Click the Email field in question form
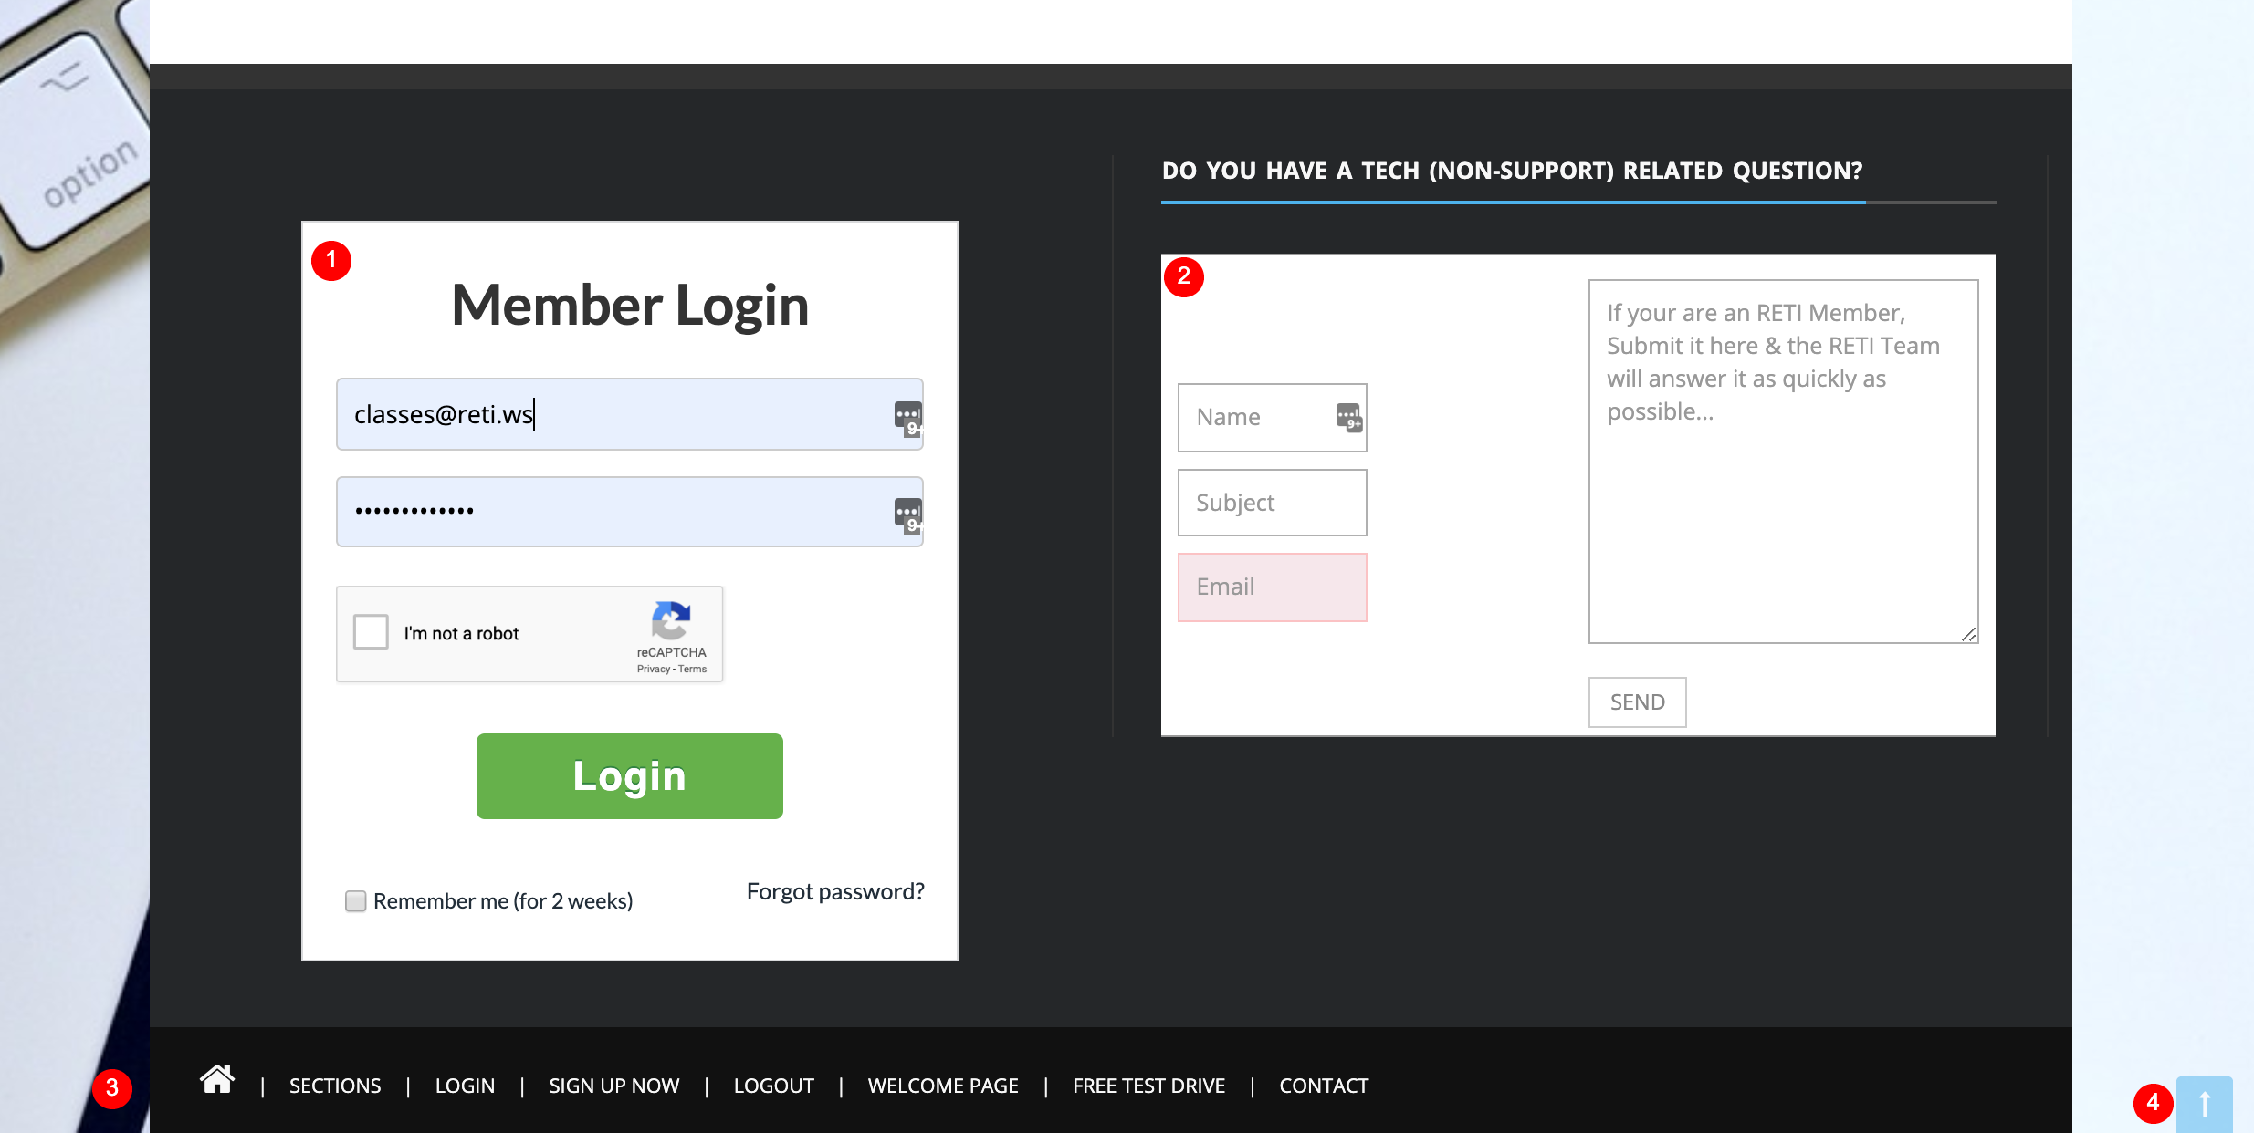Screen dimensions: 2254x1133 1273,587
